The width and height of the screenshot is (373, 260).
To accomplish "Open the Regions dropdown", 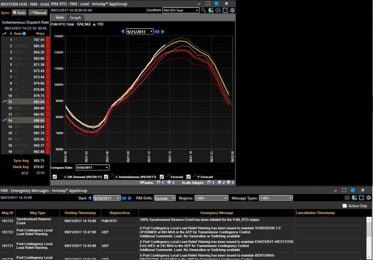I will (212, 198).
